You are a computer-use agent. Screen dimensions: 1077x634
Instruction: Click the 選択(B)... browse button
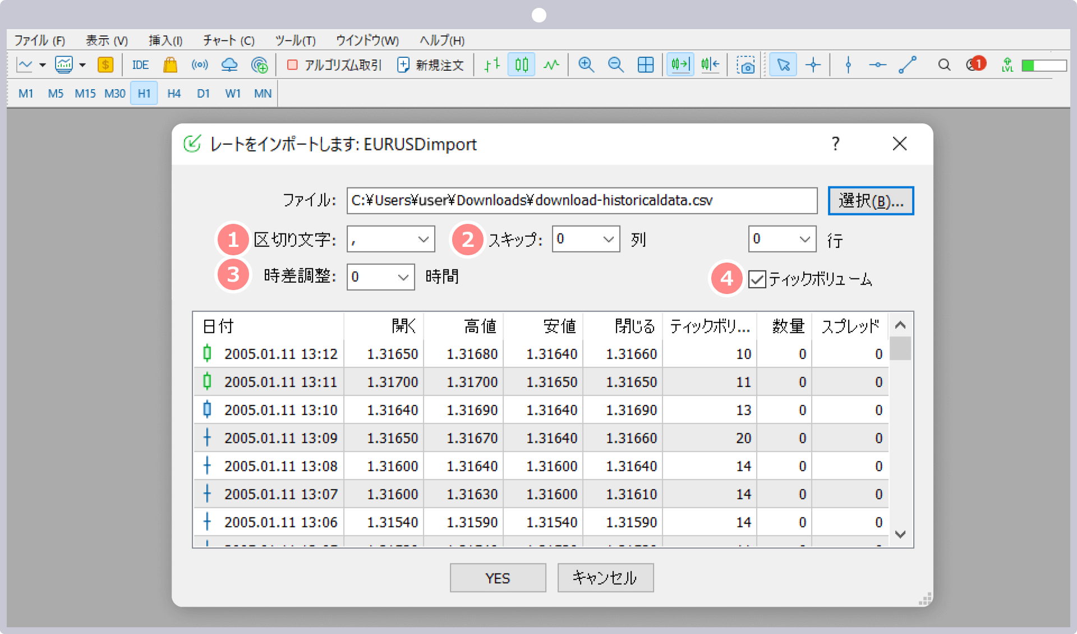(x=871, y=200)
